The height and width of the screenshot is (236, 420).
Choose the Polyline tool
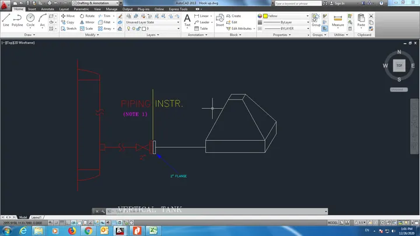click(x=17, y=20)
